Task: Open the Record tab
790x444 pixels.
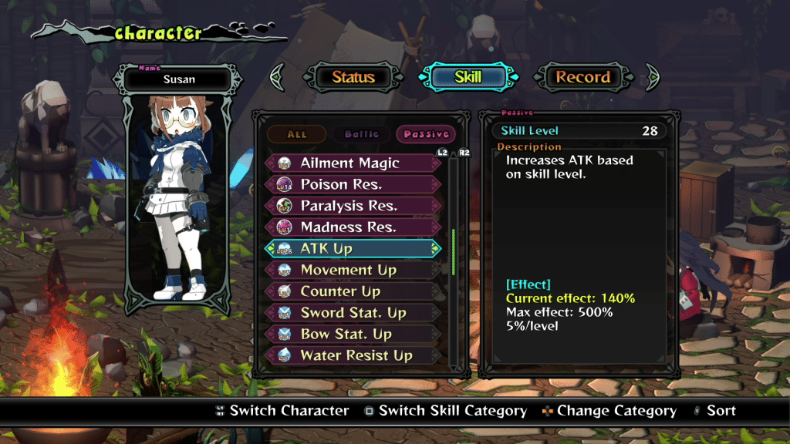Action: [x=583, y=77]
